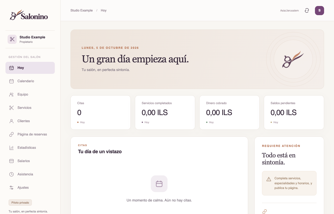
Task: Click the 'REQUIERE ATENCIÓN' label
Action: [281, 146]
